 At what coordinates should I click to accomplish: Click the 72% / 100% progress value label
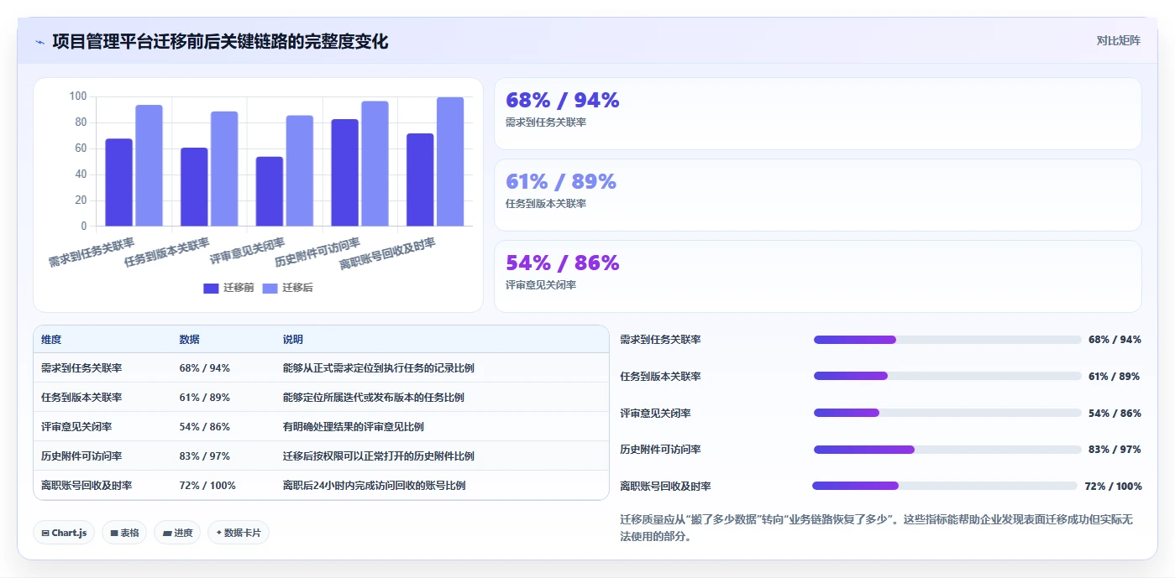(x=1113, y=487)
